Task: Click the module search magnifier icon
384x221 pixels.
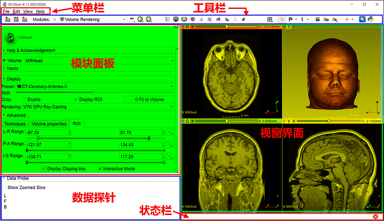Action: (55, 19)
